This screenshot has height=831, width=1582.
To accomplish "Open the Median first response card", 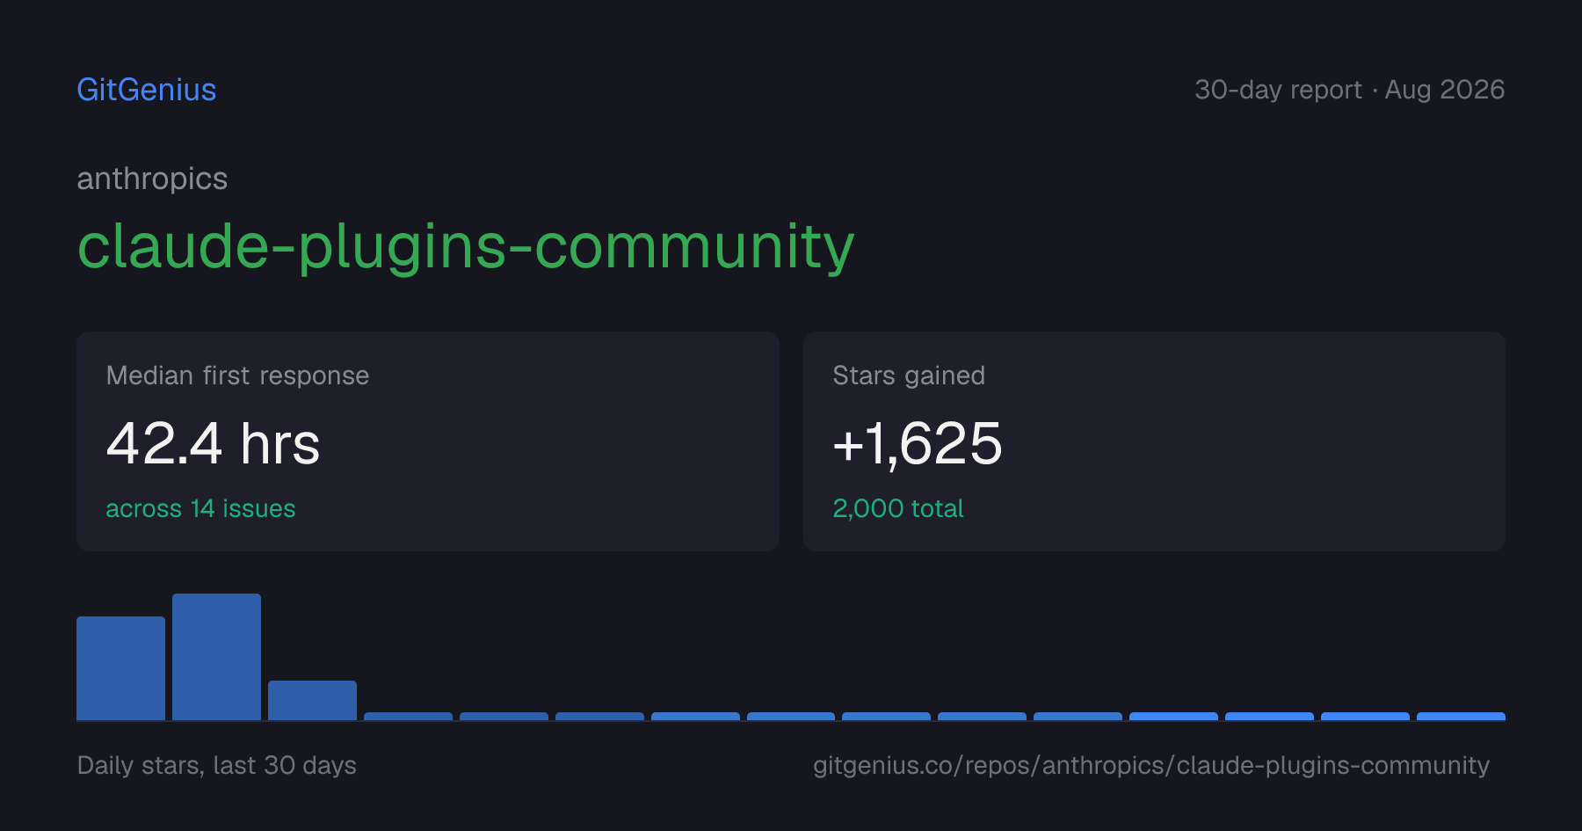I will [428, 441].
